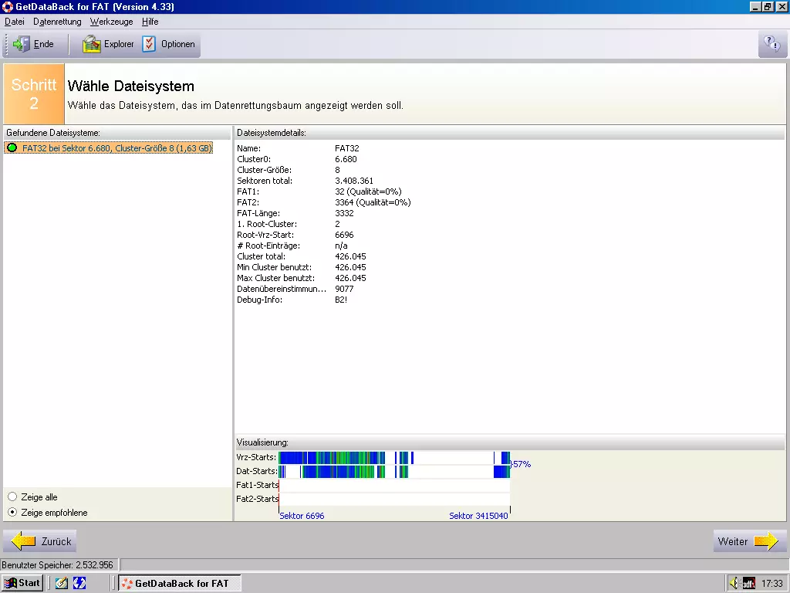
Task: Click the Wähle Dateisystem heading
Action: coord(131,86)
